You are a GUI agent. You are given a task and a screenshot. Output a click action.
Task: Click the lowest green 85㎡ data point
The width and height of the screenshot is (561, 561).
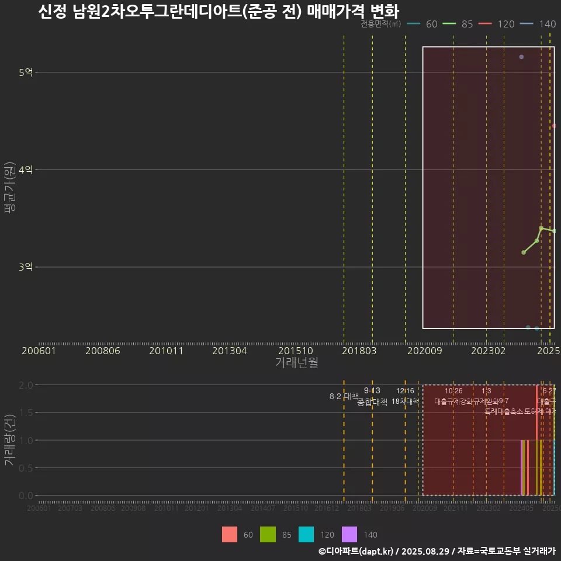524,252
